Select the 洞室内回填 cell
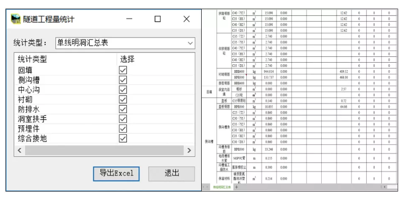 point(224,92)
